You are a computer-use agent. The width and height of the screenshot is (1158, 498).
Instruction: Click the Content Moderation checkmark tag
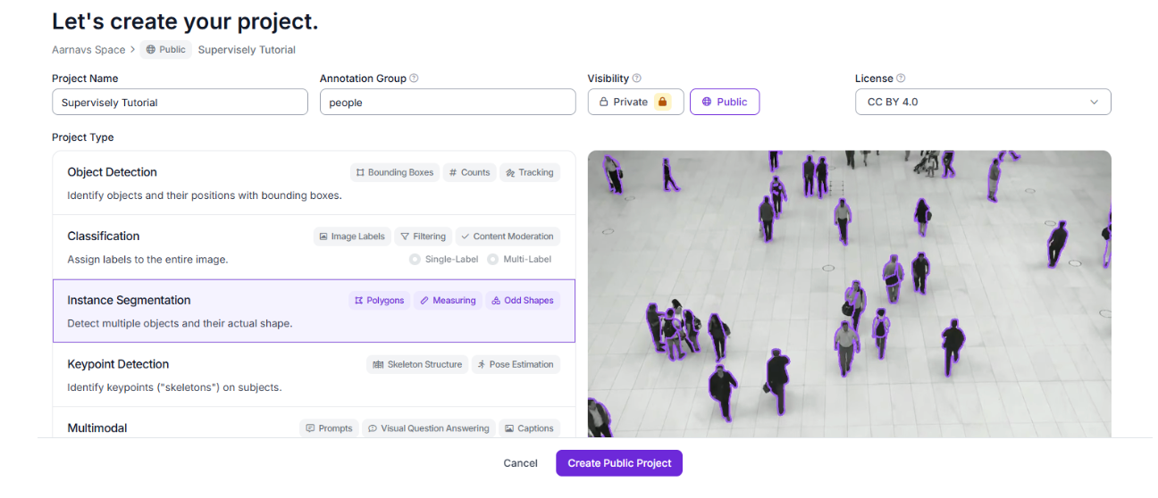tap(508, 237)
